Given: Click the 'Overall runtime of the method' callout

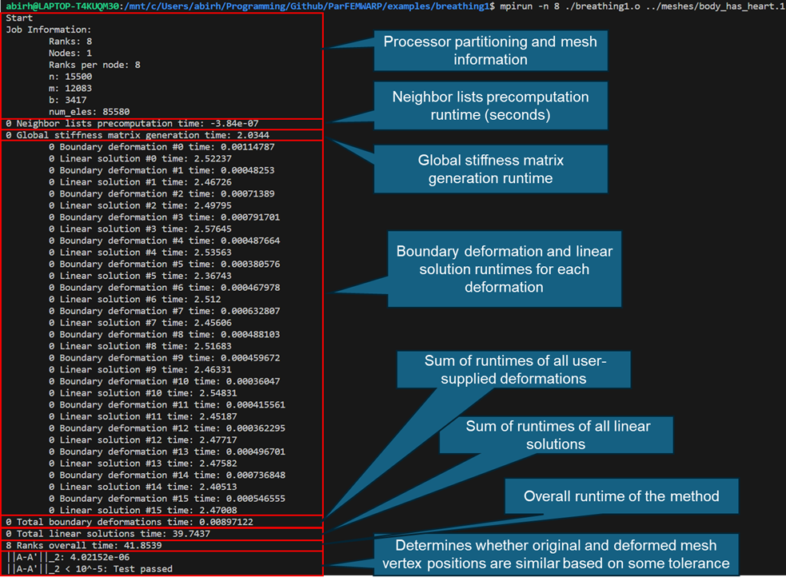Looking at the screenshot, I should coord(621,496).
